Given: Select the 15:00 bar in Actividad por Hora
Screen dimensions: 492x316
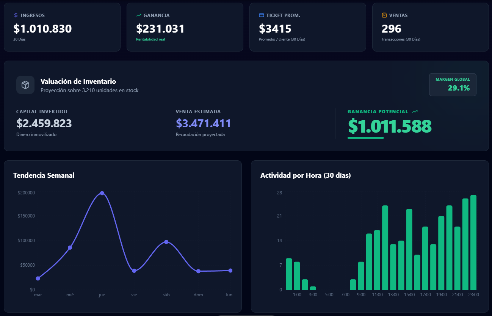Looking at the screenshot, I should click(409, 249).
